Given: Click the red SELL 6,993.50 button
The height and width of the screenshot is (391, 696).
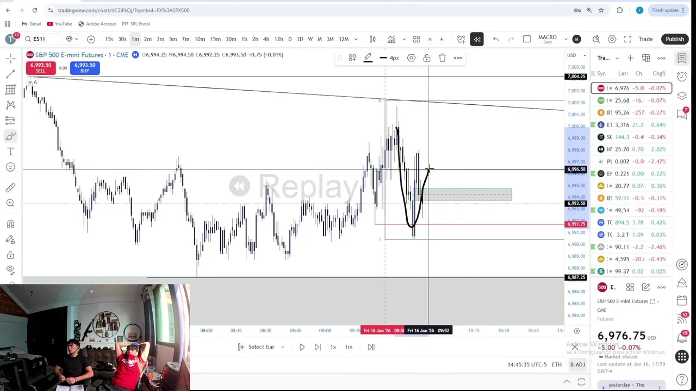Looking at the screenshot, I should point(41,68).
